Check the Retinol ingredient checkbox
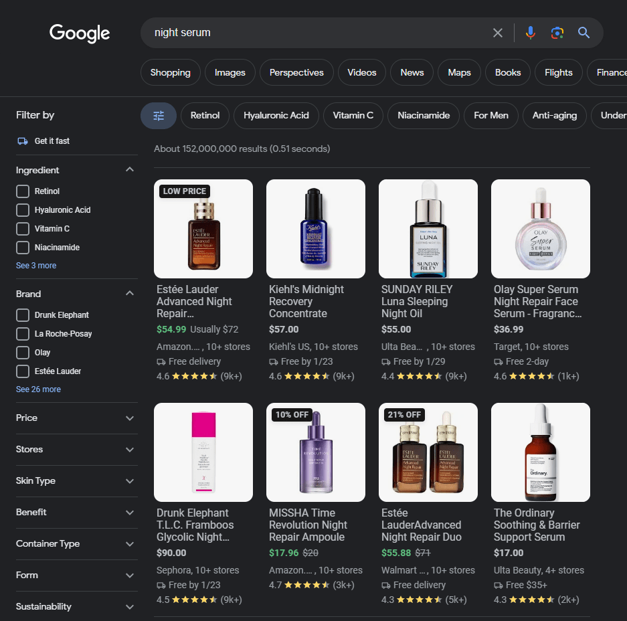The image size is (627, 621). [x=23, y=191]
